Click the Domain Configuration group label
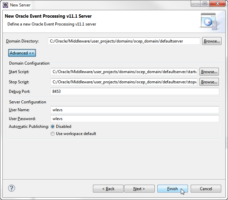 tap(29, 63)
